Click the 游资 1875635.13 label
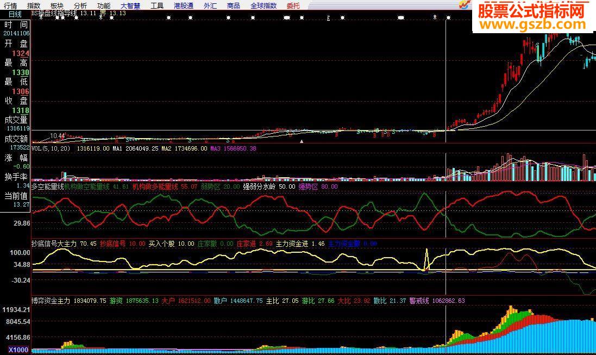This screenshot has width=596, height=355. (134, 301)
